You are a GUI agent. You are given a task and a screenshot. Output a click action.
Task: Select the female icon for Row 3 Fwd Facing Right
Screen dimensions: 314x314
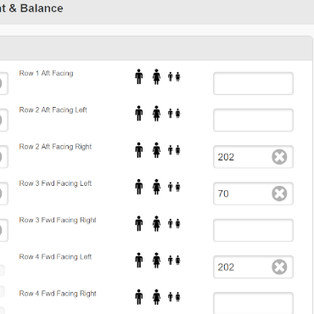pos(156,223)
